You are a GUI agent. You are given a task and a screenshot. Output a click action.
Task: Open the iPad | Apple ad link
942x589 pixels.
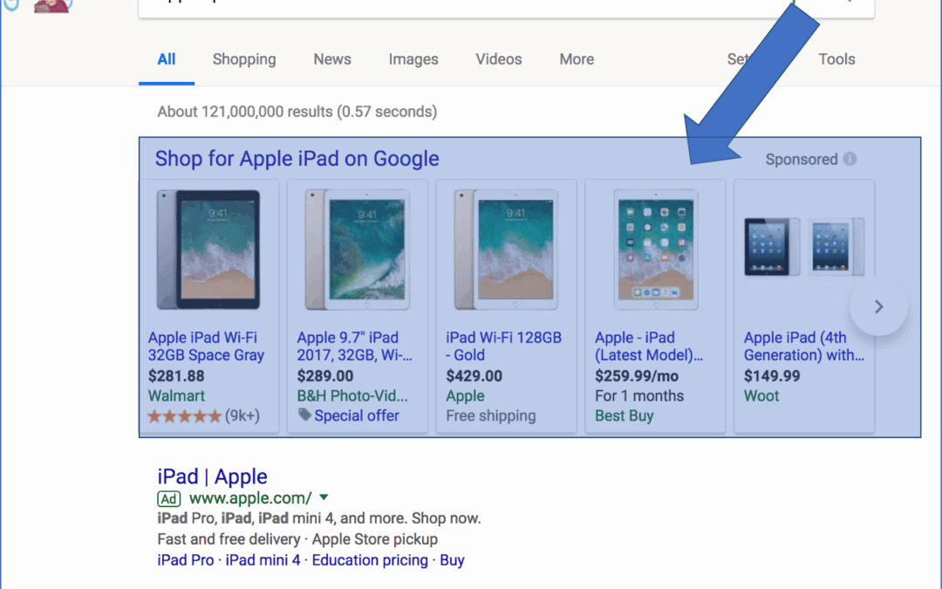tap(212, 476)
